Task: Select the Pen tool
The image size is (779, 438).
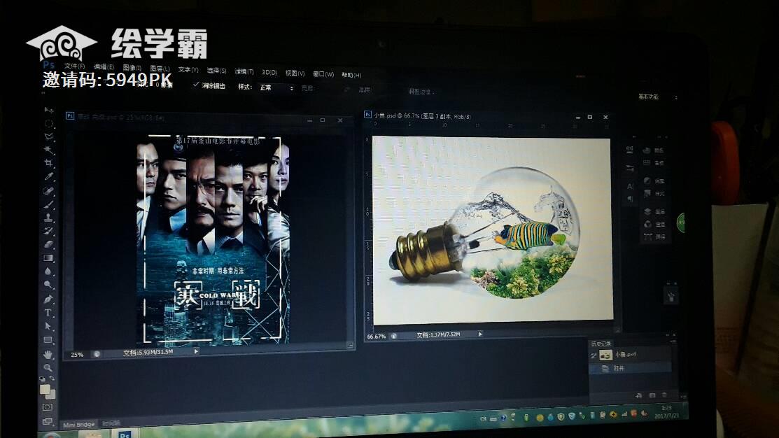Action: pos(48,299)
